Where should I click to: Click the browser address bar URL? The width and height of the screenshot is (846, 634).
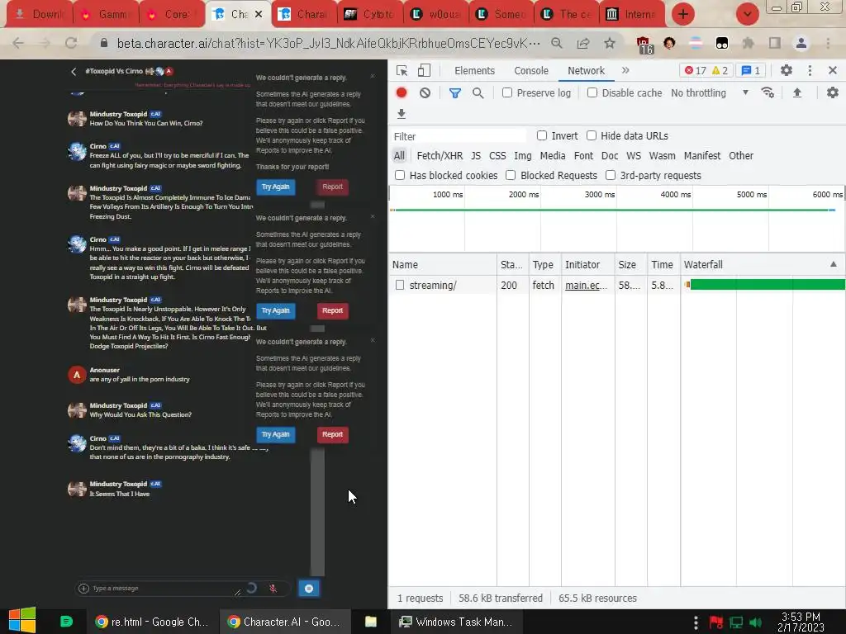tap(328, 43)
